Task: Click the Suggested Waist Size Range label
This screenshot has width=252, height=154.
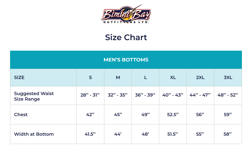Action: click(34, 96)
